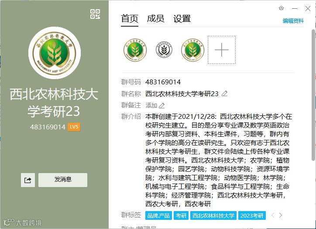The height and width of the screenshot is (229, 316).
Task: Click the group introduction text paragraph
Action: 219,160
